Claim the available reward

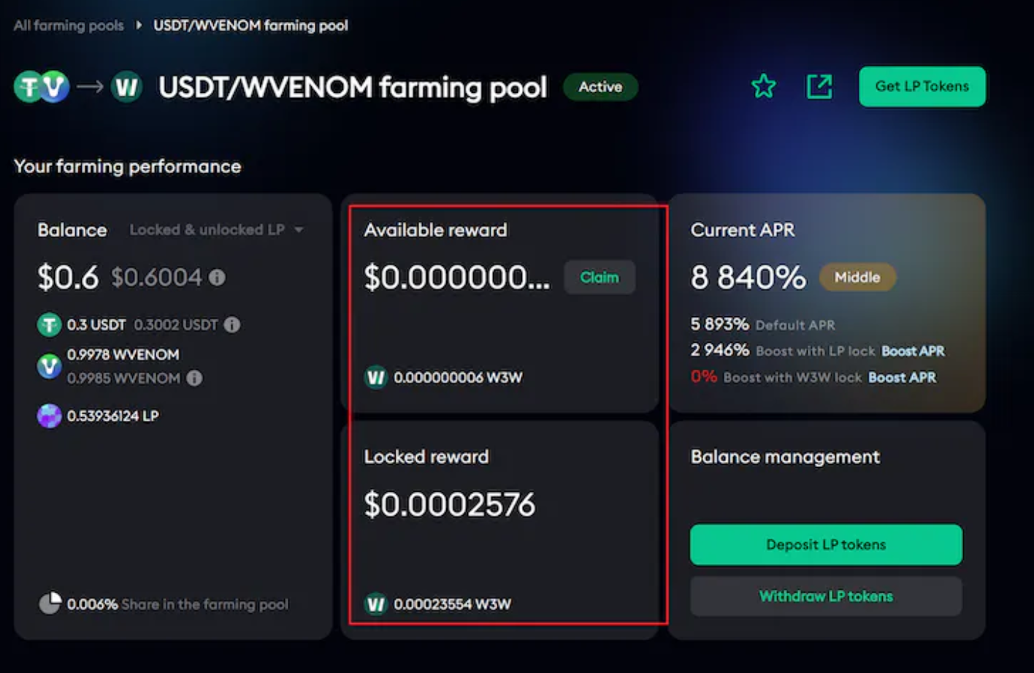point(600,278)
